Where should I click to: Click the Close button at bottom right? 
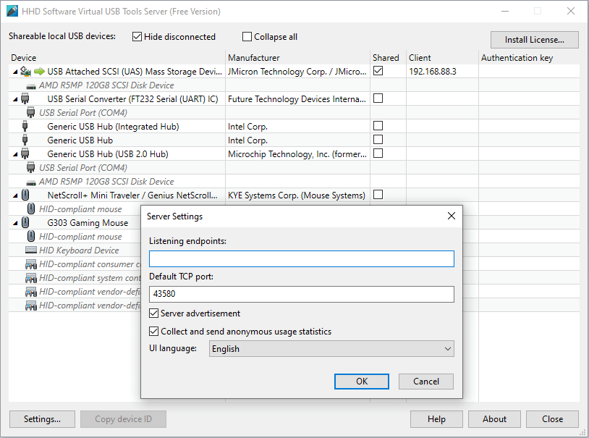[x=552, y=419]
